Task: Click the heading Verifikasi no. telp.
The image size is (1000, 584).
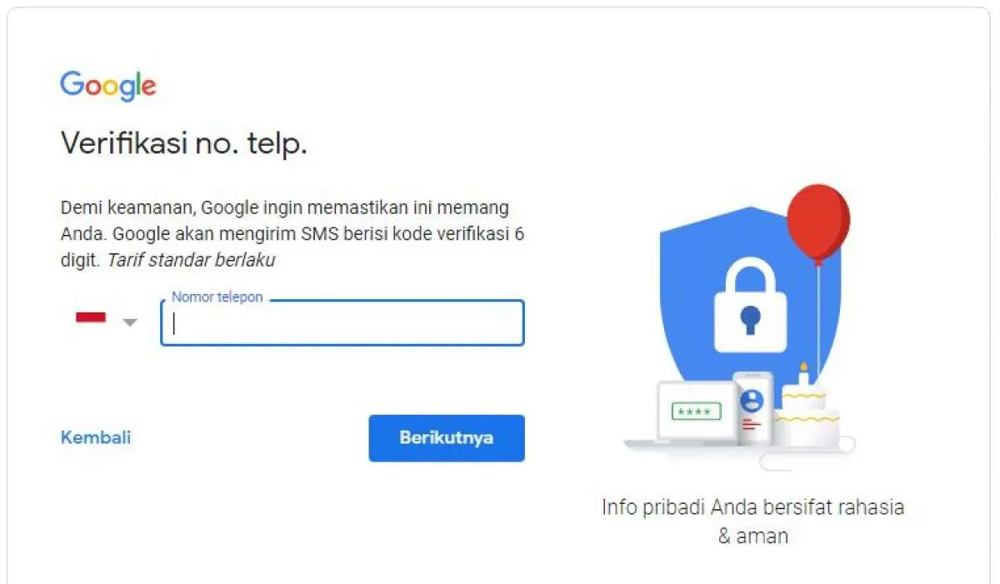Action: (x=185, y=142)
